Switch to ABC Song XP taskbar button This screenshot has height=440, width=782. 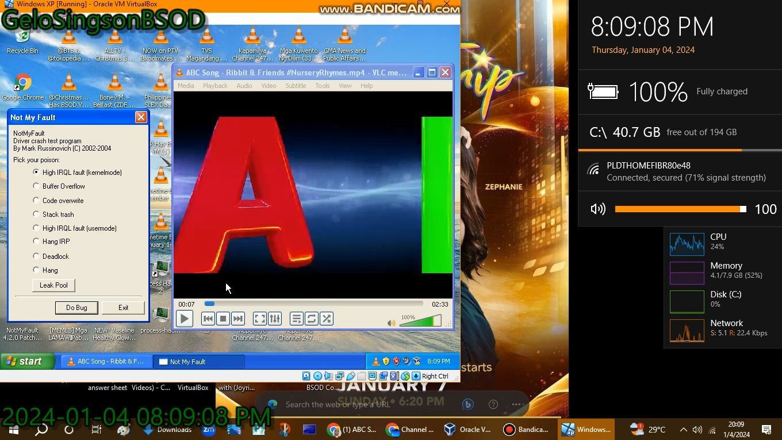(x=106, y=362)
